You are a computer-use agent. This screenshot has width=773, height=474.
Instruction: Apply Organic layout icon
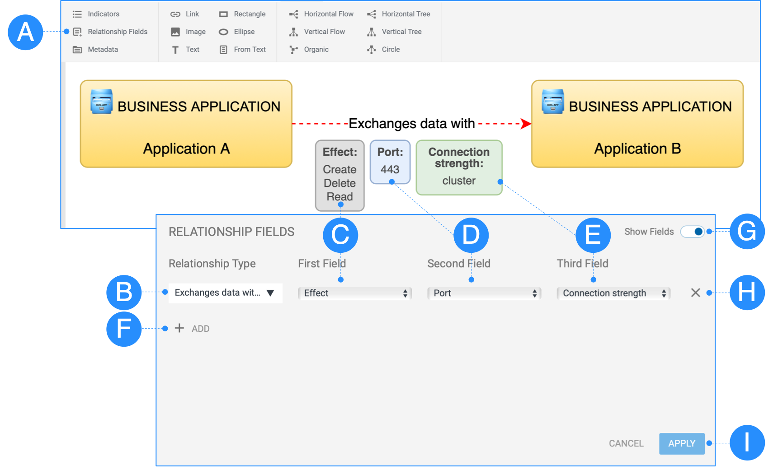pyautogui.click(x=294, y=50)
